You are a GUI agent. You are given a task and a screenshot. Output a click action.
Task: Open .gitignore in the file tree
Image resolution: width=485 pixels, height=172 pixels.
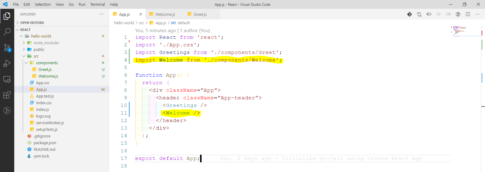pyautogui.click(x=42, y=136)
